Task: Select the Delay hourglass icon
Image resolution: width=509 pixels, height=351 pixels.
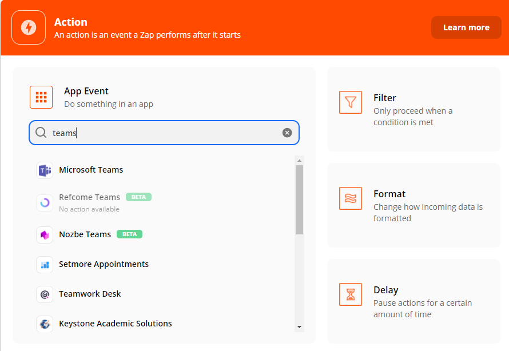Action: 351,294
